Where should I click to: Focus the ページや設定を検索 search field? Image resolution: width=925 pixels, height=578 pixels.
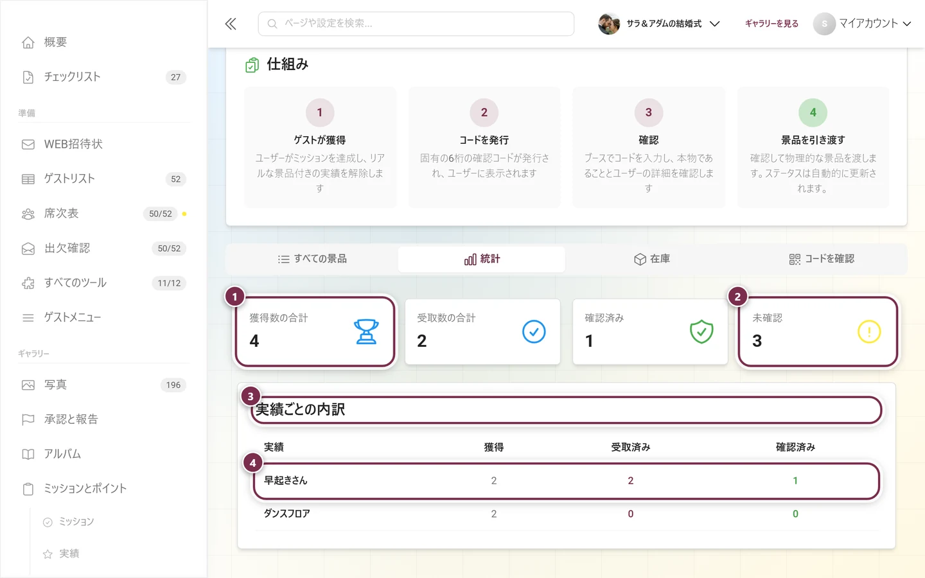[x=416, y=24]
